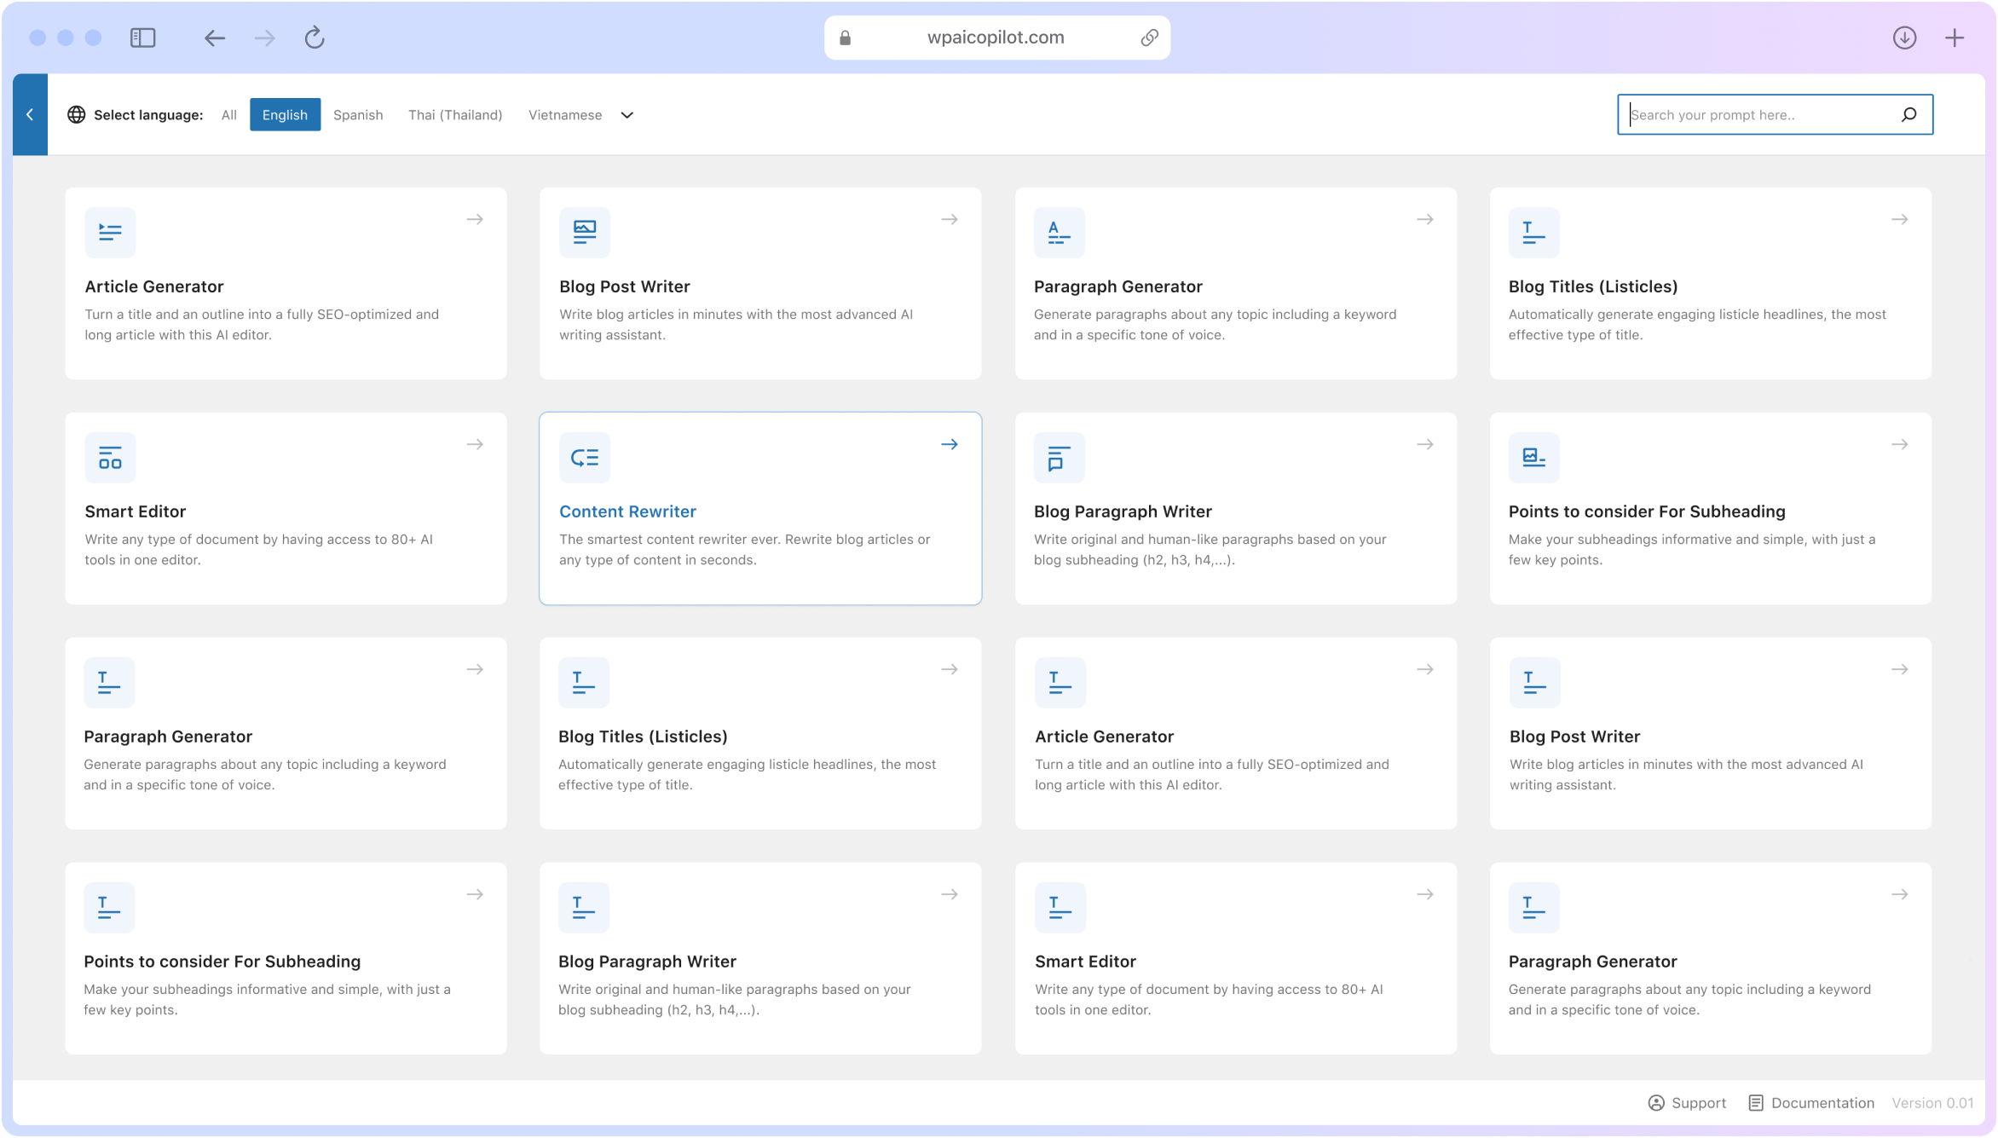Open the third-row Blog Post Writer title
The height and width of the screenshot is (1138, 1998).
click(1574, 737)
